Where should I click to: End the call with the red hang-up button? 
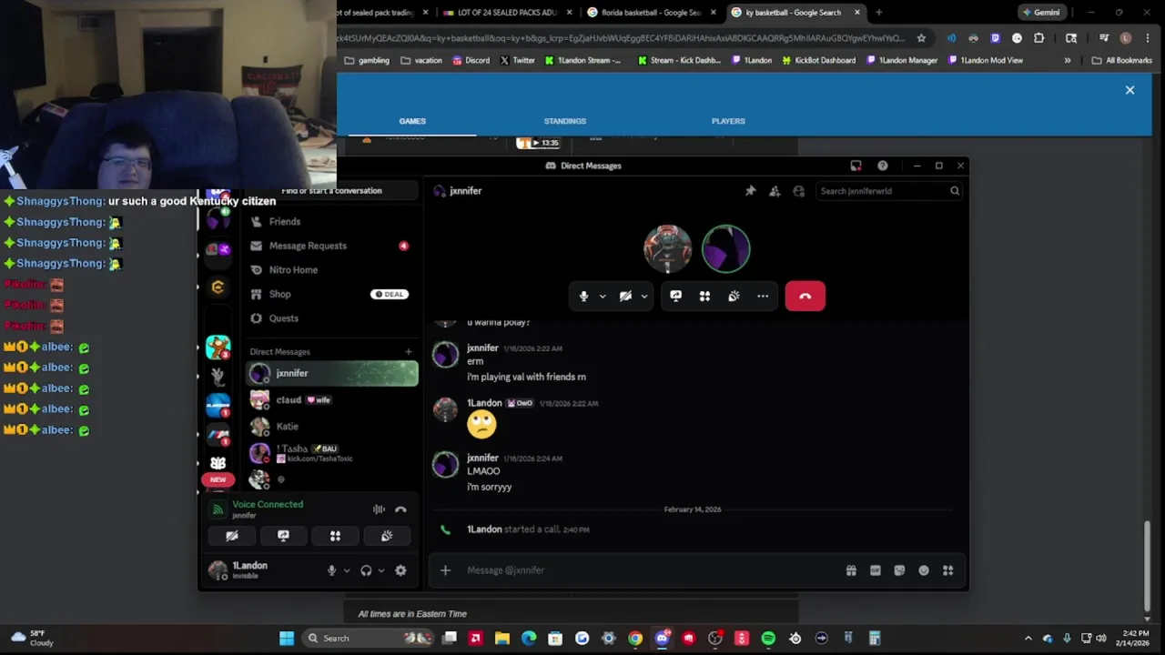[x=805, y=296]
